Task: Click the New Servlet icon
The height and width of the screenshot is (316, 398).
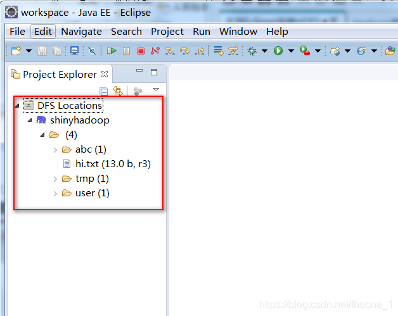Action: pos(361,51)
